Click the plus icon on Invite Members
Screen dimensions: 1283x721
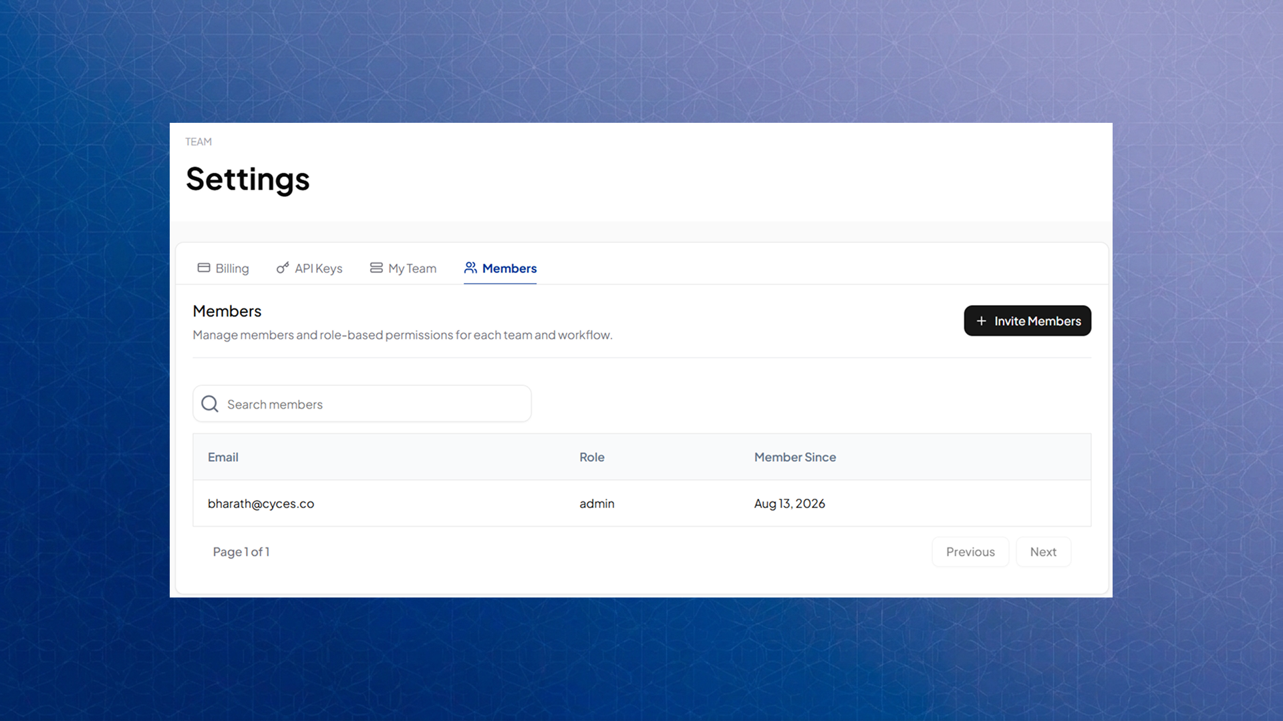coord(981,321)
